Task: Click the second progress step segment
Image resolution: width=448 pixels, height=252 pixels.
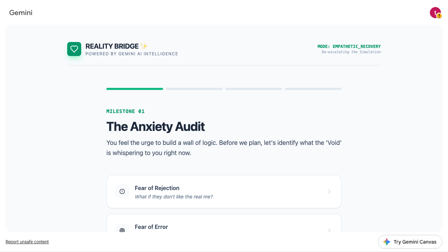Action: tap(194, 89)
